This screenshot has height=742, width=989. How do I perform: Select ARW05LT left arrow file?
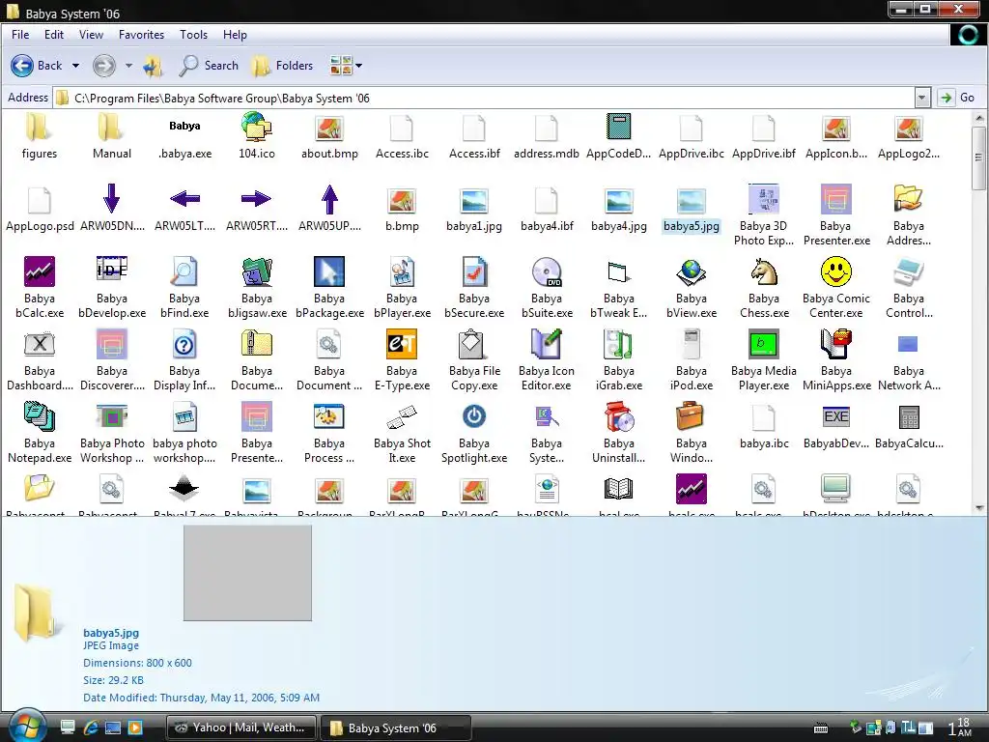pos(184,199)
